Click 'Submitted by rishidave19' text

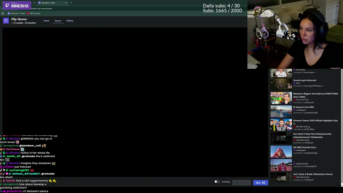303,102
